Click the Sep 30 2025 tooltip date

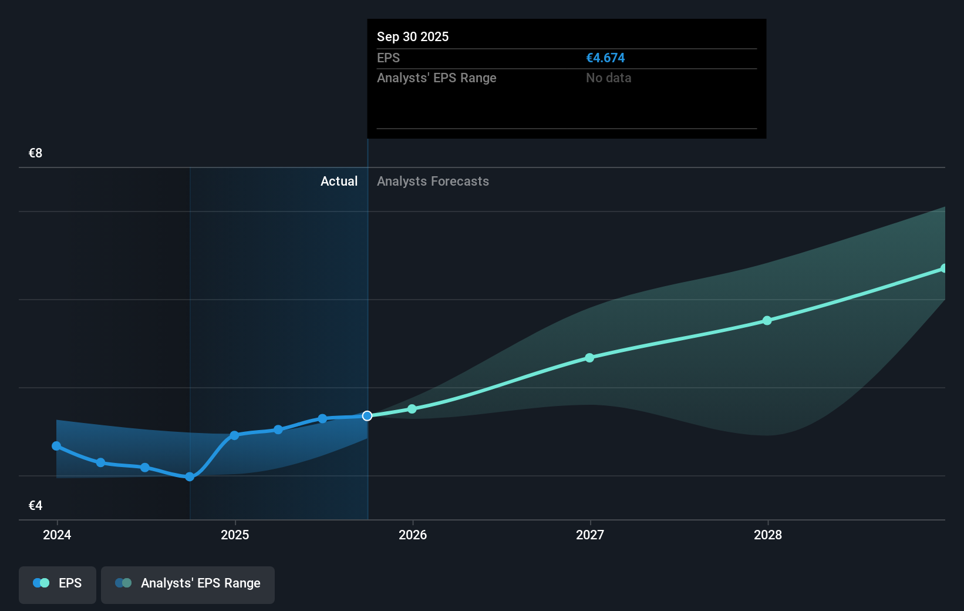coord(413,36)
